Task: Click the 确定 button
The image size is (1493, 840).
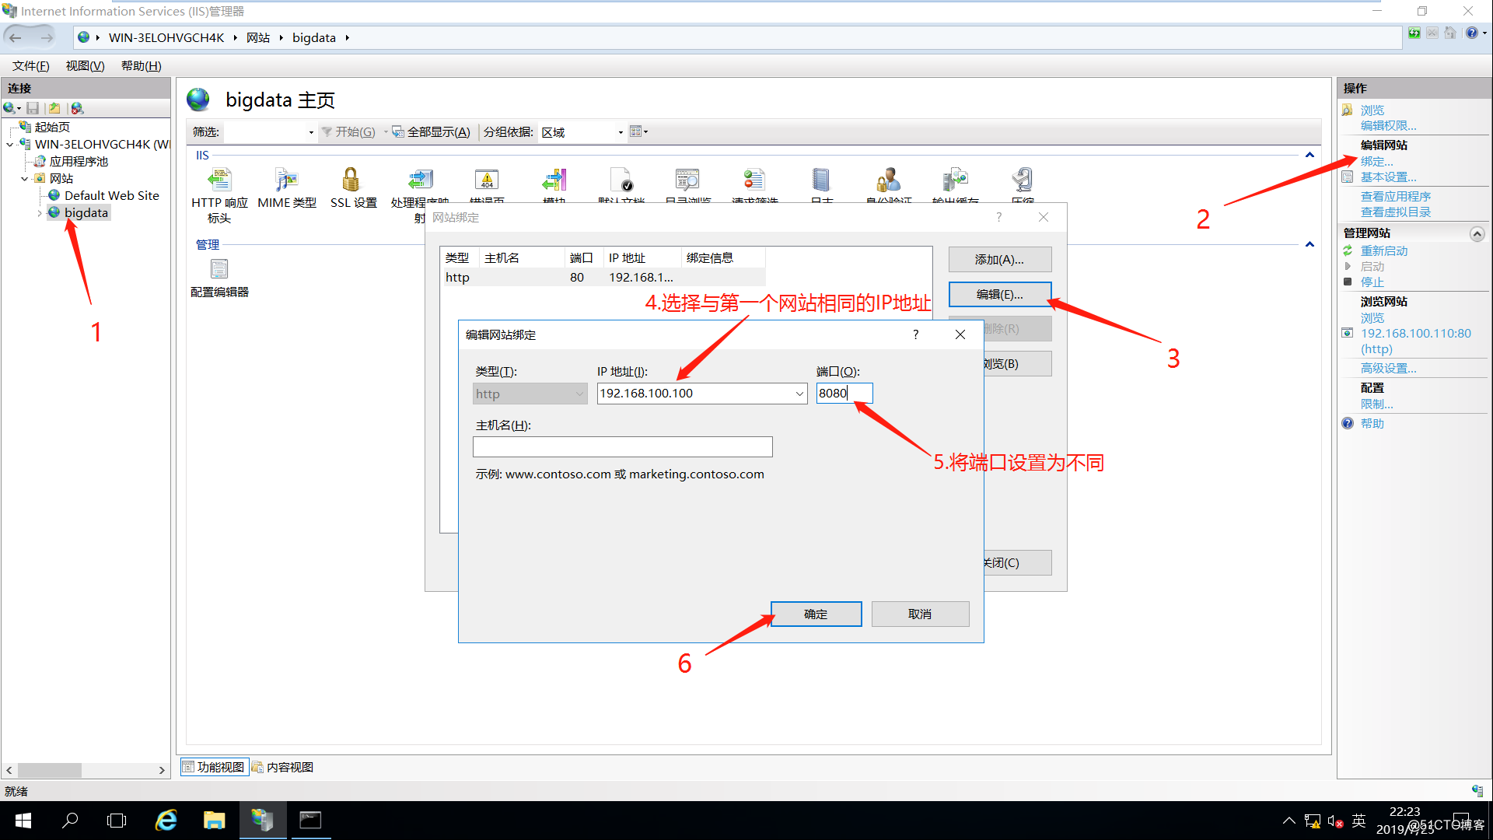Action: pyautogui.click(x=816, y=614)
